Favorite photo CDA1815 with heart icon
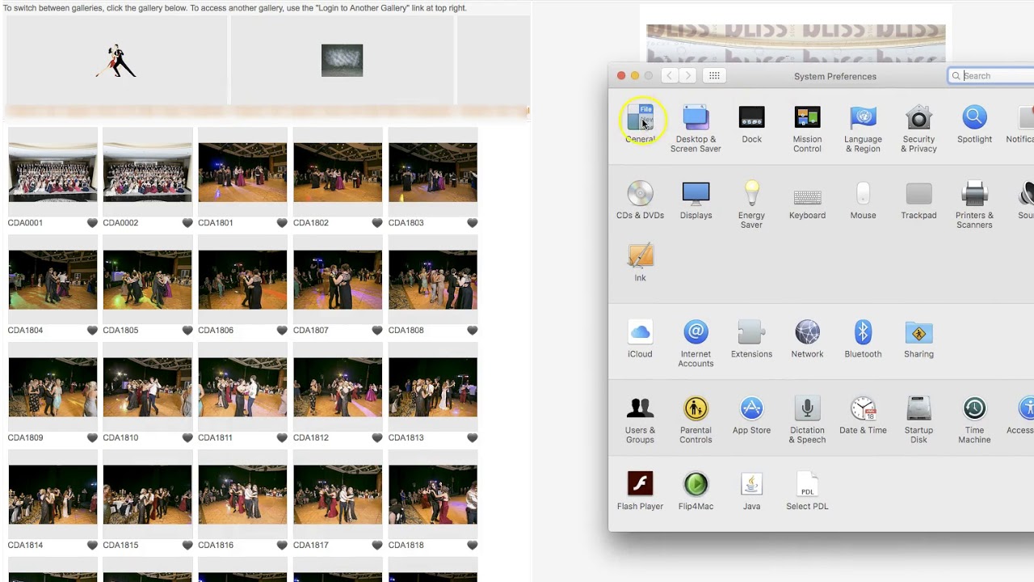The width and height of the screenshot is (1034, 582). click(187, 546)
